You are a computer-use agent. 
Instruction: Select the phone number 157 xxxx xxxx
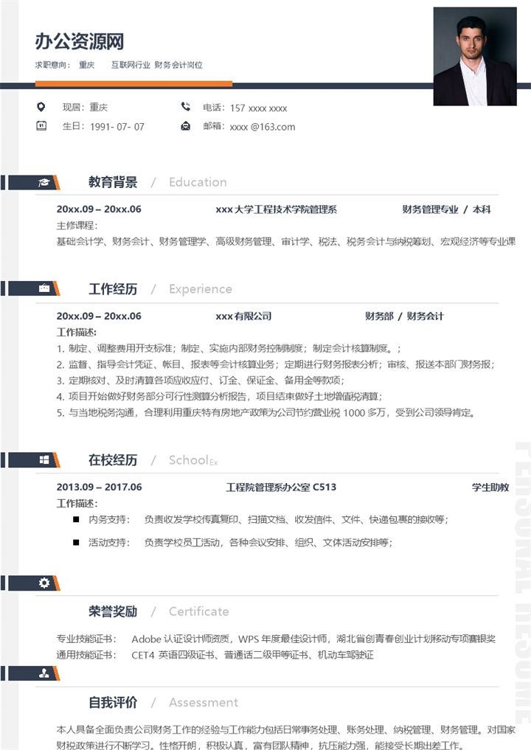coord(258,108)
